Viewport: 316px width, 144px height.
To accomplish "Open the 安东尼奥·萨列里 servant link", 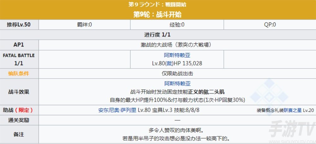I will tap(117, 110).
